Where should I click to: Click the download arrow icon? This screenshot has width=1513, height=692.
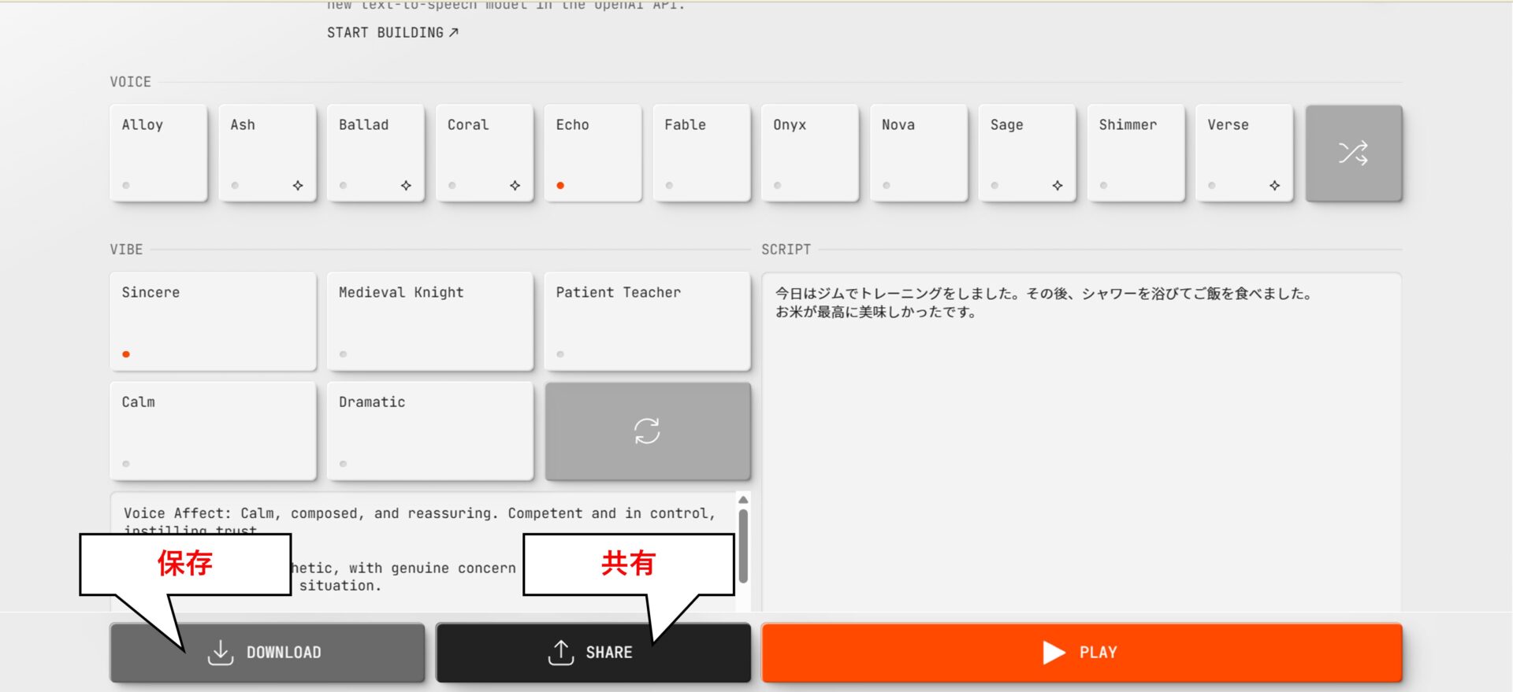(x=221, y=653)
